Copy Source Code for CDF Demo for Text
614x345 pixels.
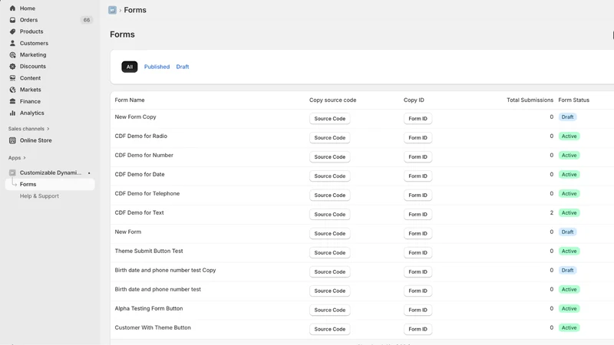[x=330, y=215]
